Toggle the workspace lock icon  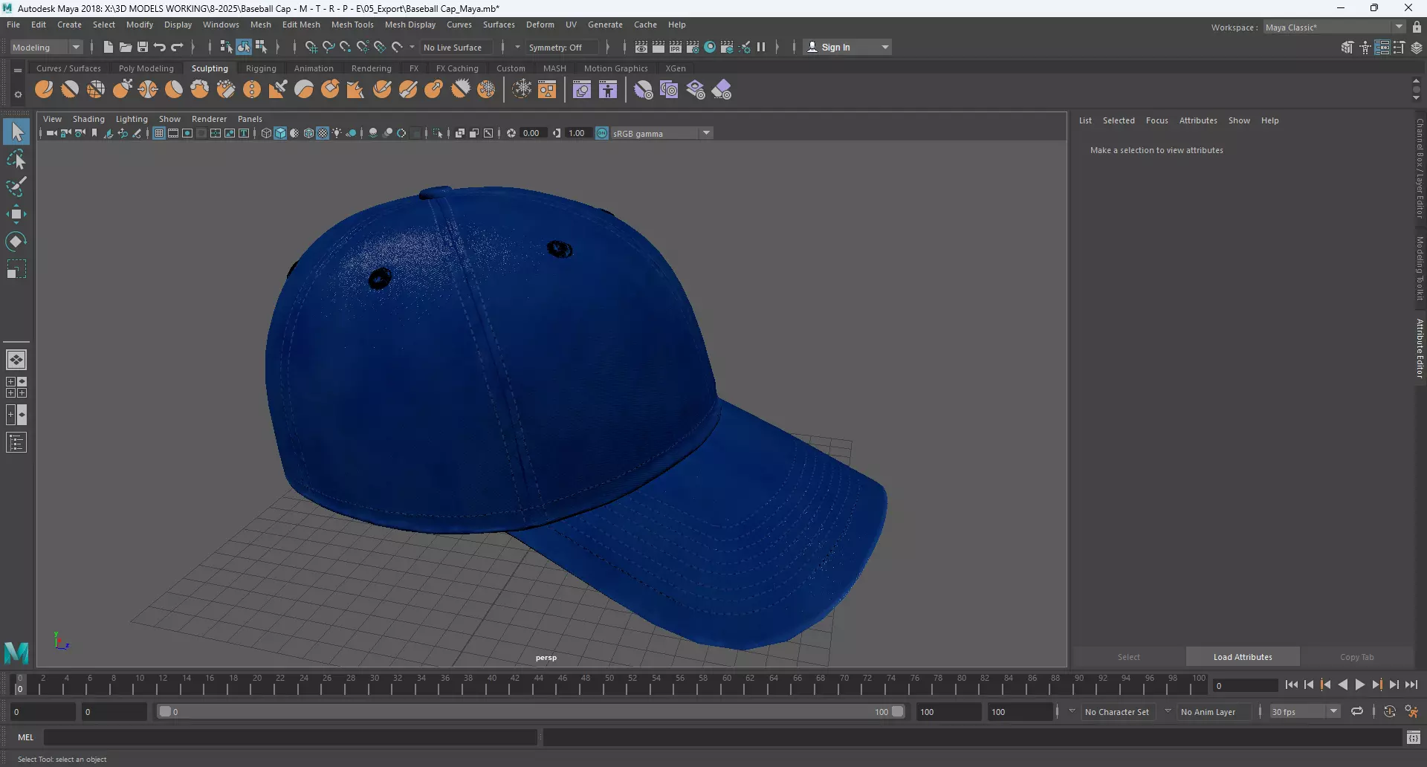(1417, 27)
